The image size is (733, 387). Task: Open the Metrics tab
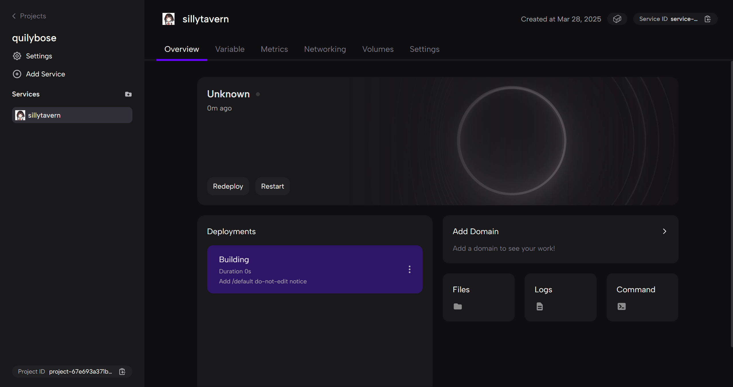pyautogui.click(x=274, y=49)
